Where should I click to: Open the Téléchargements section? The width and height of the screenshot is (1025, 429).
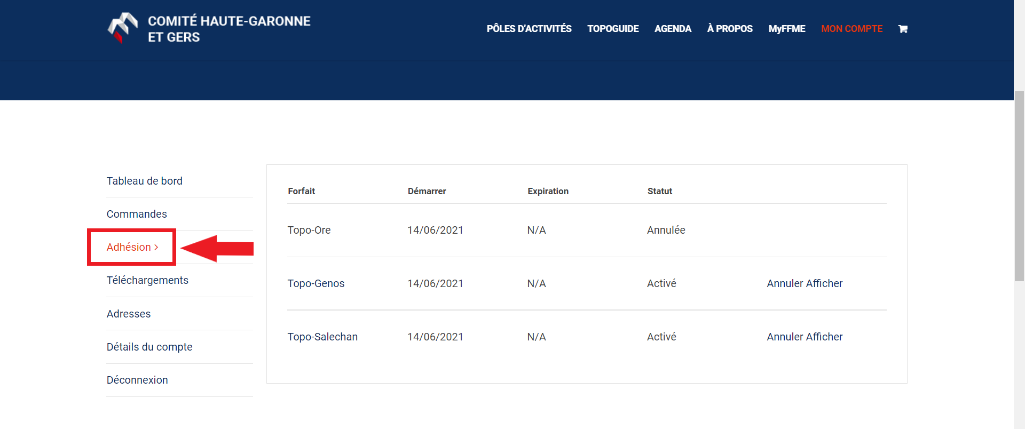(147, 280)
